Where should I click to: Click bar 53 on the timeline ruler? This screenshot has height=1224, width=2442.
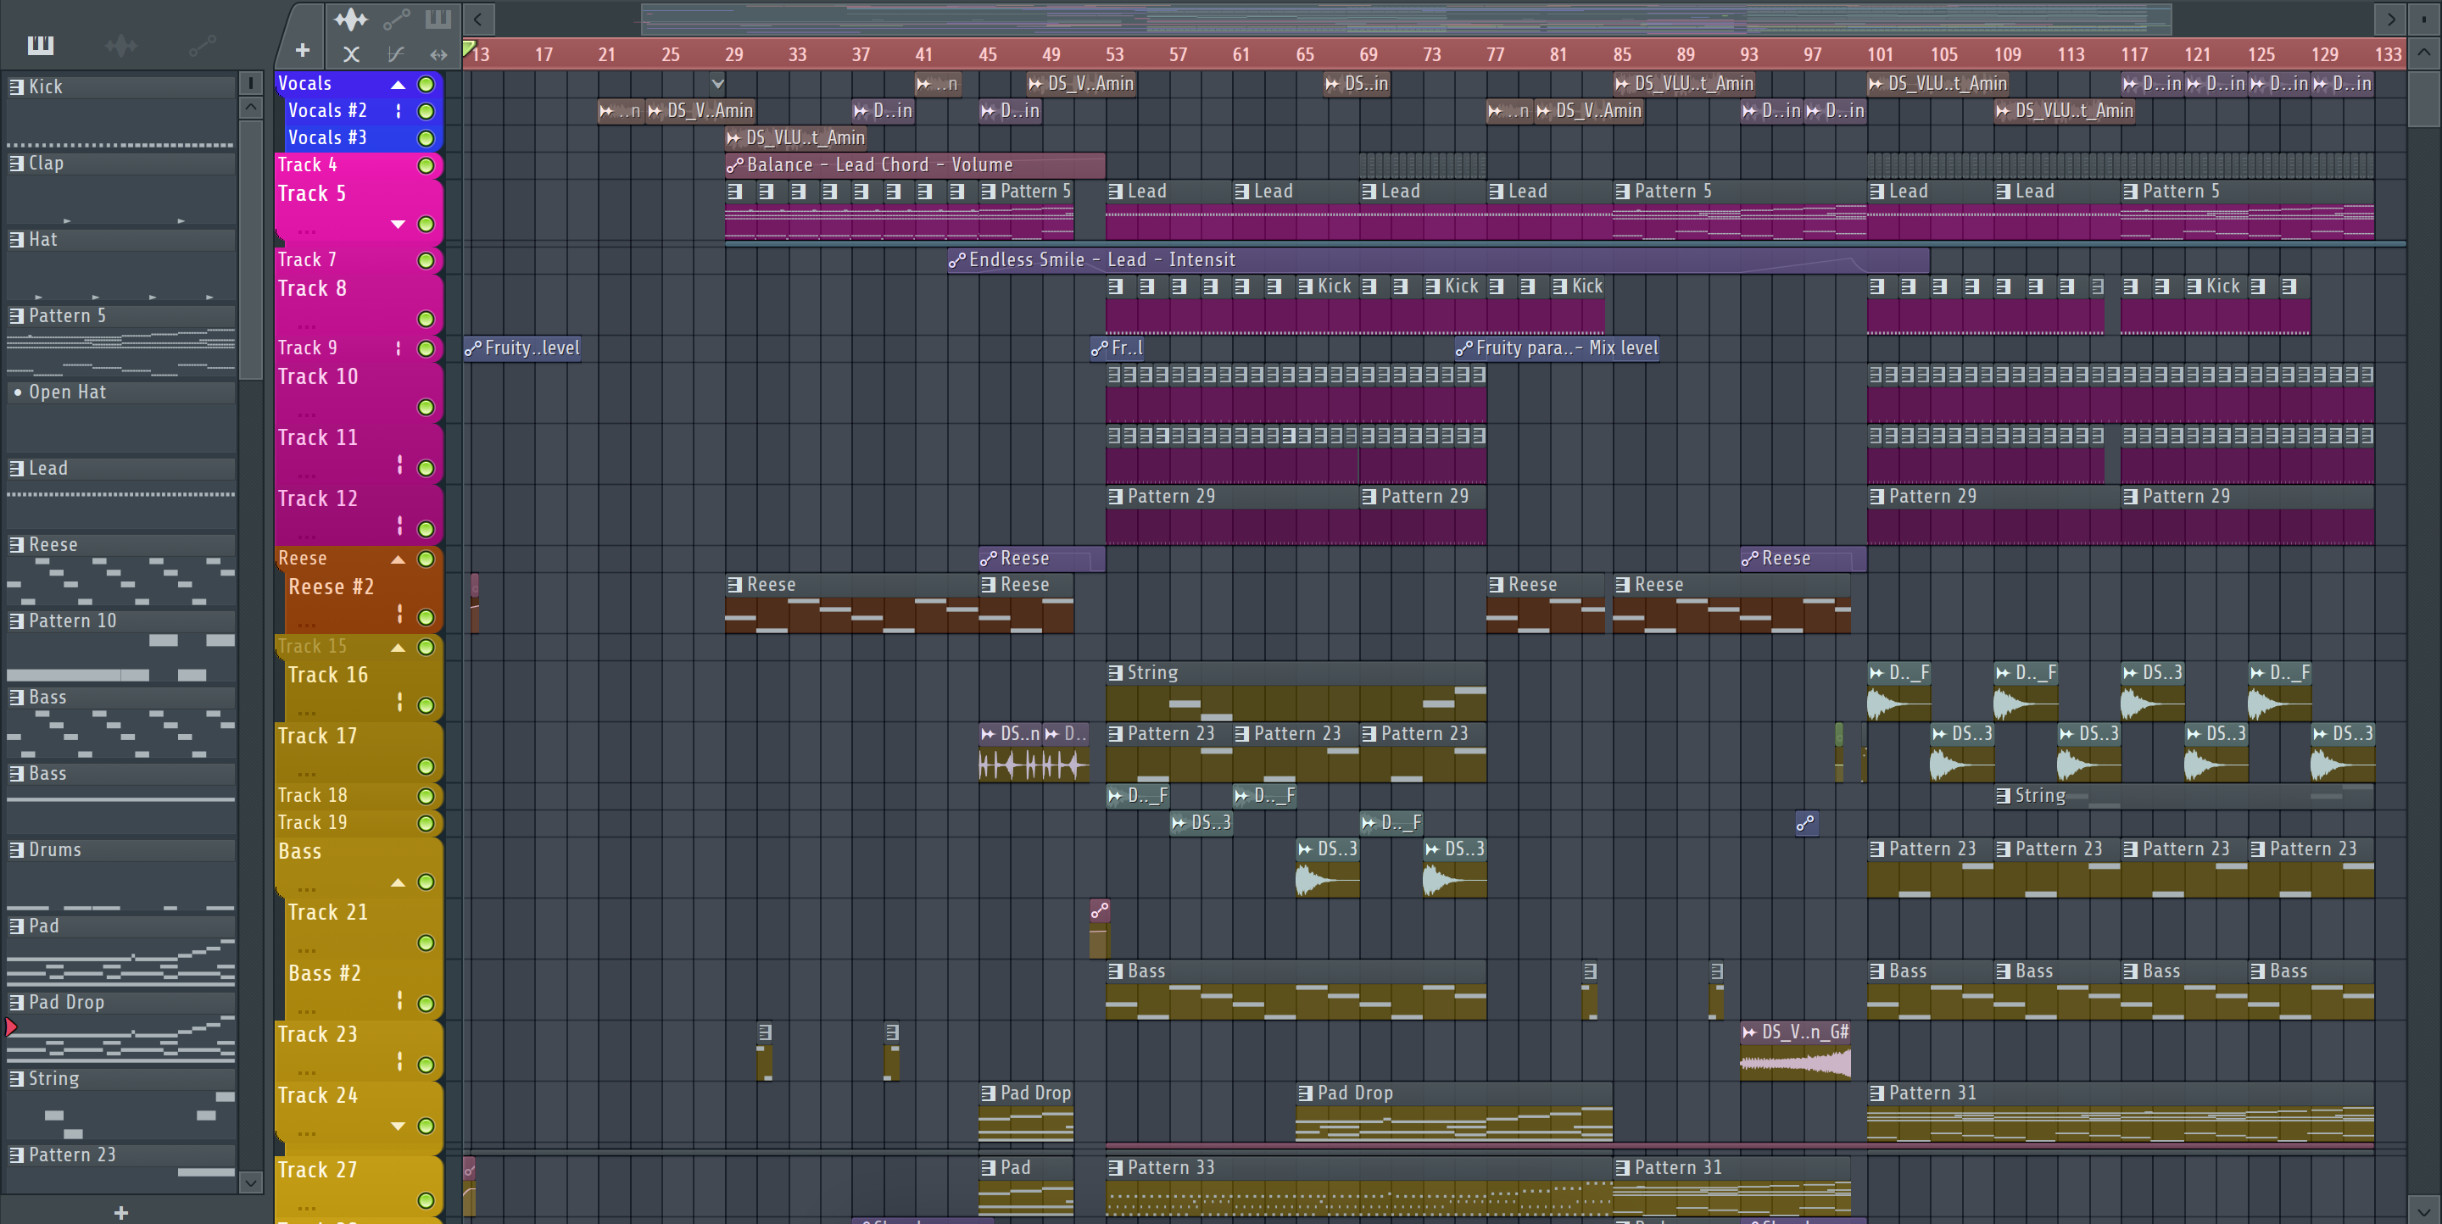point(1115,55)
